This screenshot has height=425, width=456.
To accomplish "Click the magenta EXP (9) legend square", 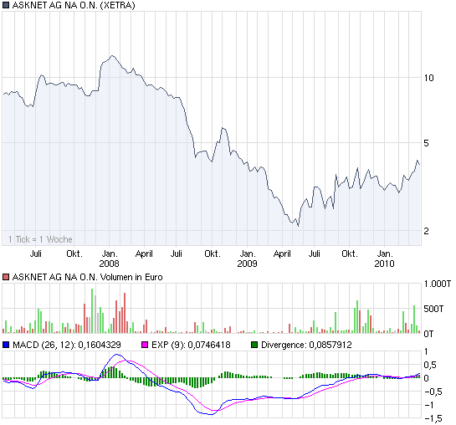I will pyautogui.click(x=145, y=345).
